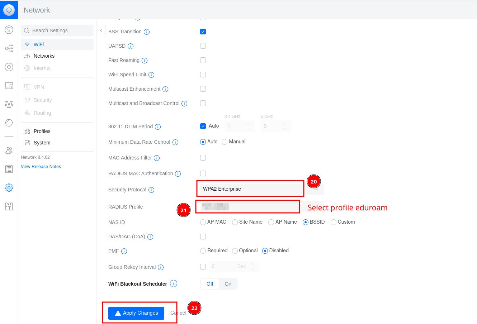Enable Multicast and Broadcast Control checkbox
The width and height of the screenshot is (477, 324).
pyautogui.click(x=203, y=103)
